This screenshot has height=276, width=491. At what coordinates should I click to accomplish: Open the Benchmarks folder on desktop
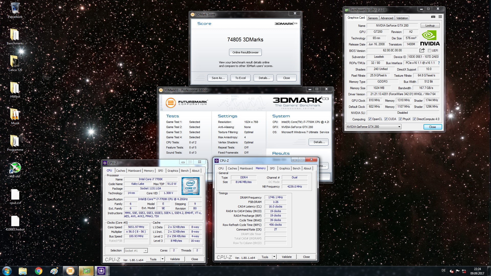15,37
